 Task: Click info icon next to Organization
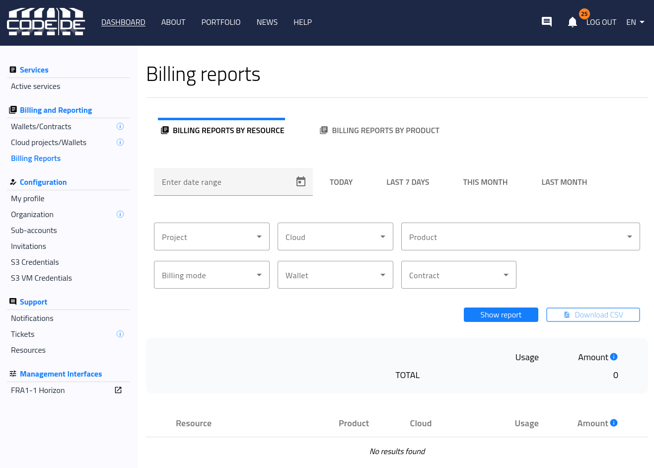[120, 215]
